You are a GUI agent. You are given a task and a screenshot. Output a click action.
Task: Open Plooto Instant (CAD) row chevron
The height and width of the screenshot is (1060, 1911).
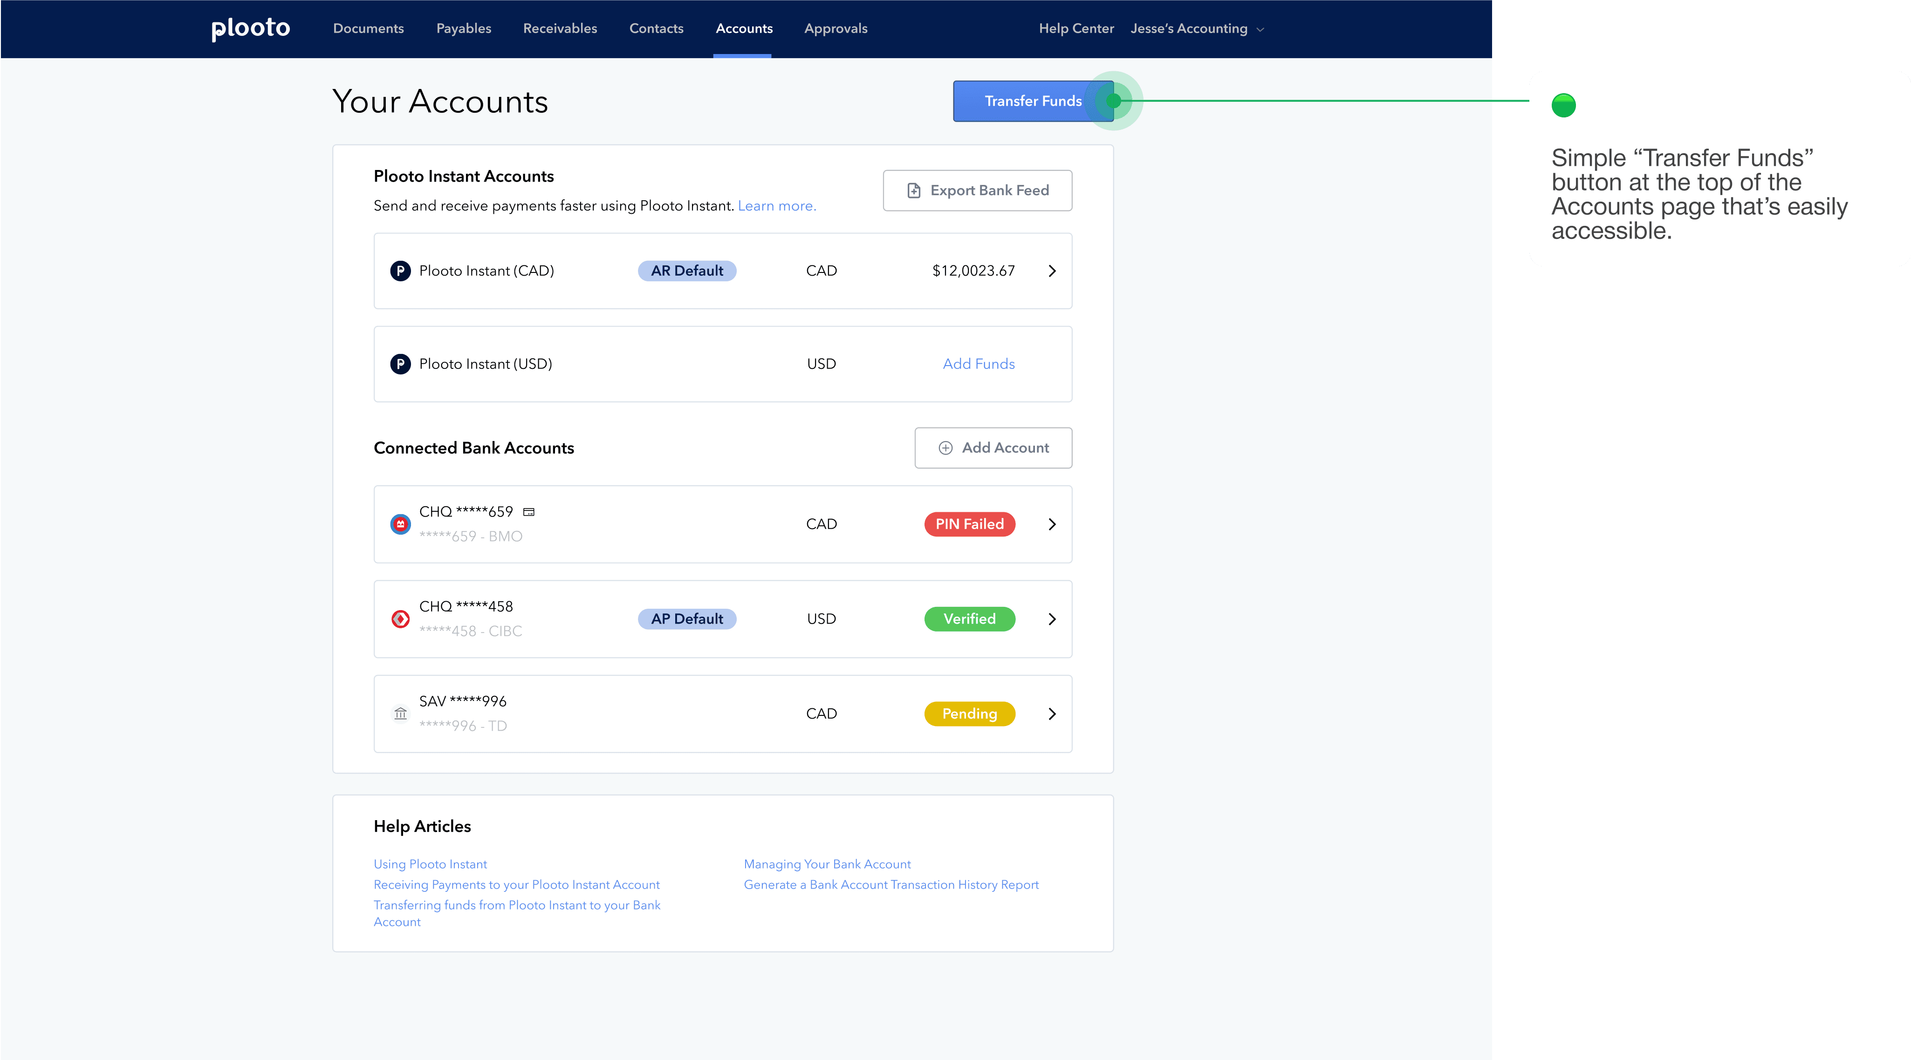[x=1051, y=271]
